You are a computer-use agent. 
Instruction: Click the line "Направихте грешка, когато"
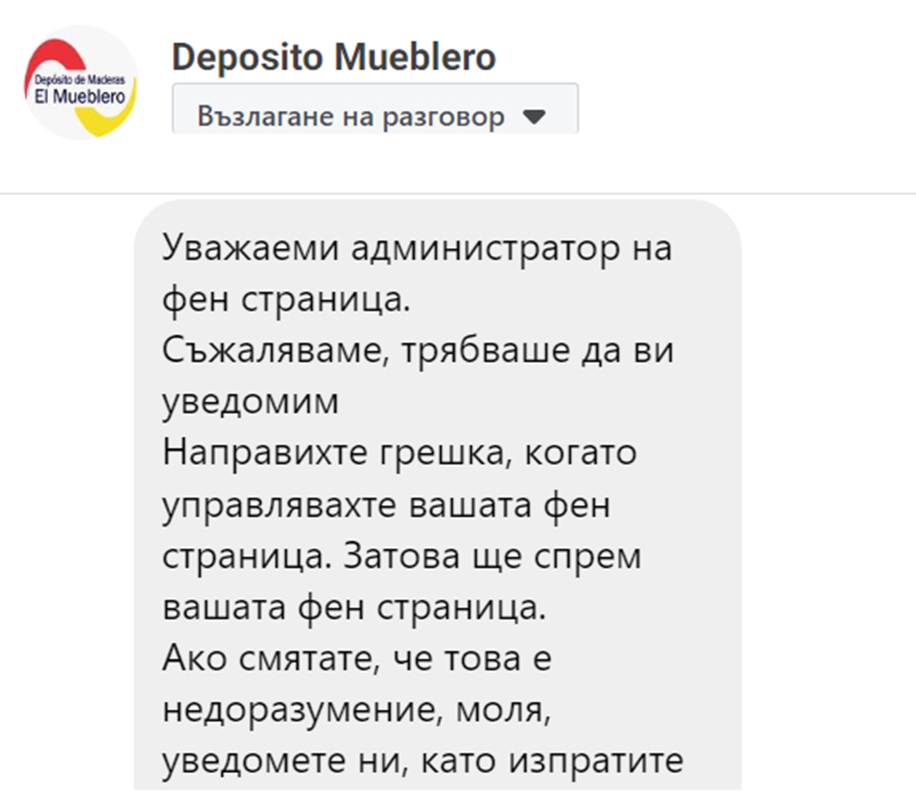pyautogui.click(x=400, y=452)
